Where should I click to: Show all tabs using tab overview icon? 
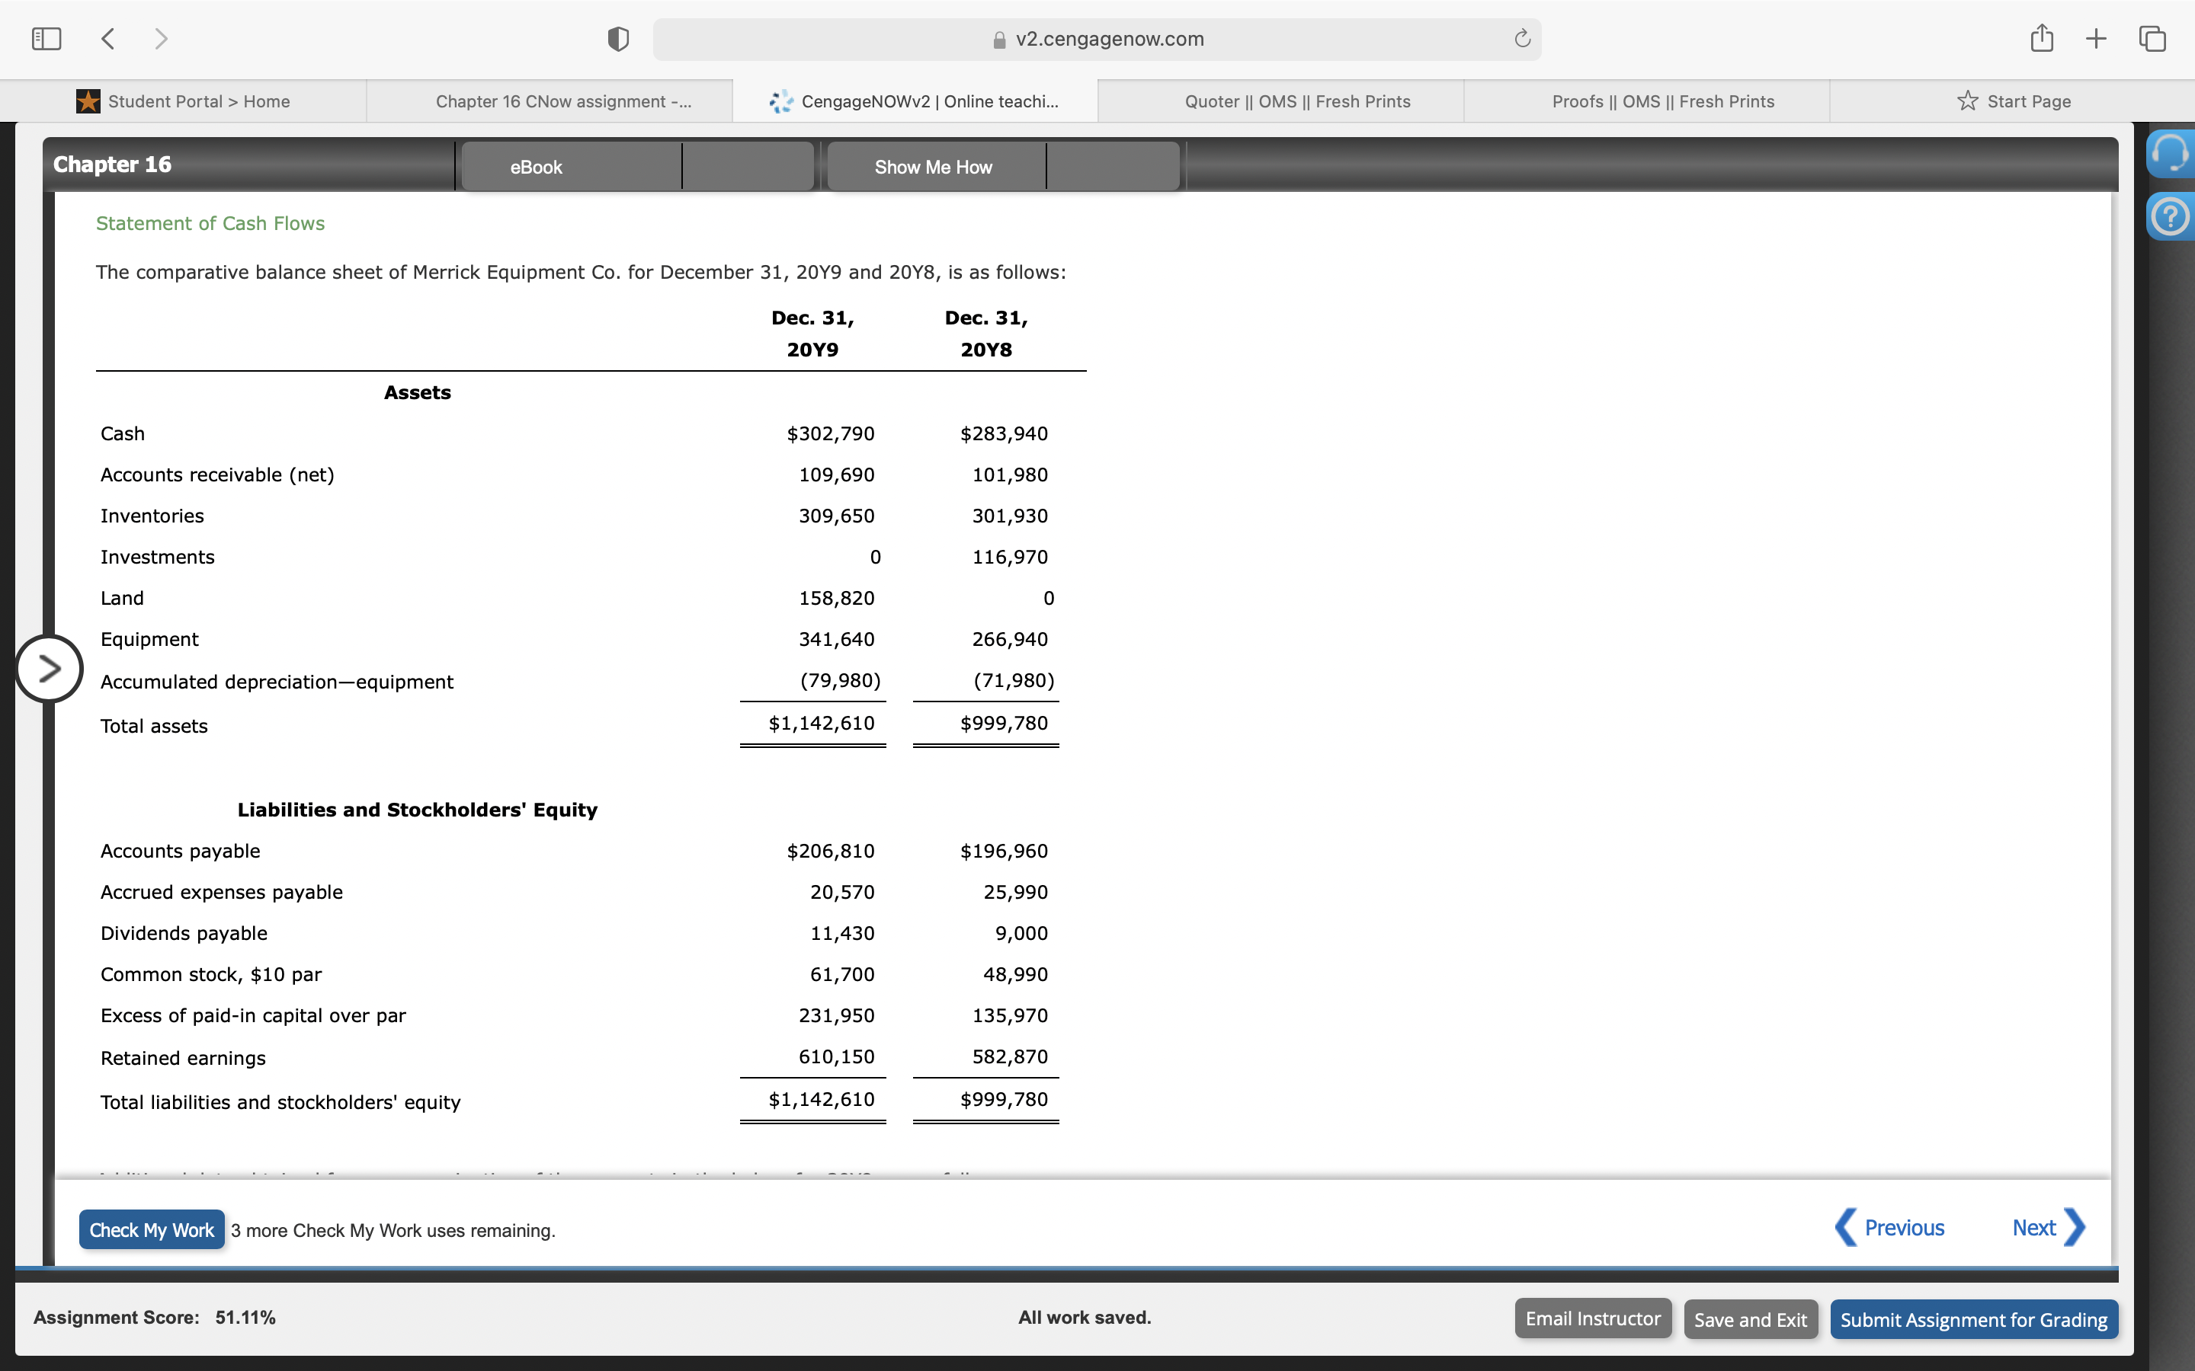[x=2151, y=38]
